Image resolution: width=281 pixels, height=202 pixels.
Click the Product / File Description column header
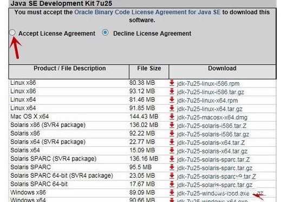click(x=69, y=69)
